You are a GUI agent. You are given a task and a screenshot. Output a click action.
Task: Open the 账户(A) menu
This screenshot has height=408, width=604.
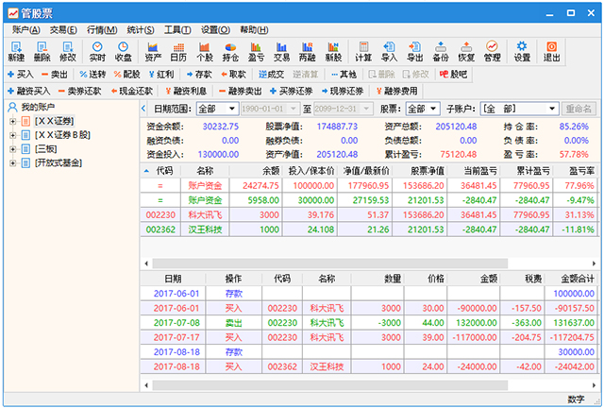pyautogui.click(x=25, y=29)
